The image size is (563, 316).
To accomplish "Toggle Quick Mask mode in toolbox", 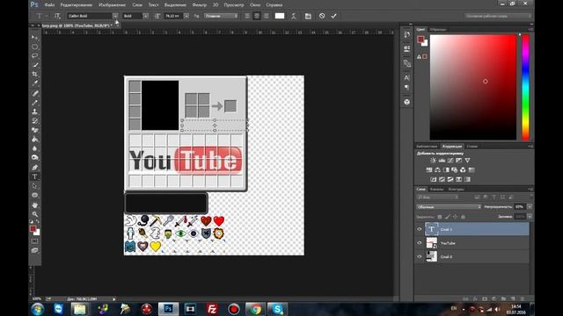I will point(35,241).
